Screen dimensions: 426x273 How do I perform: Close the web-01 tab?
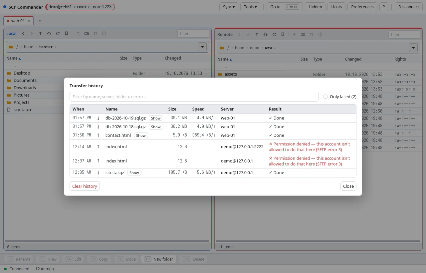coord(29,21)
